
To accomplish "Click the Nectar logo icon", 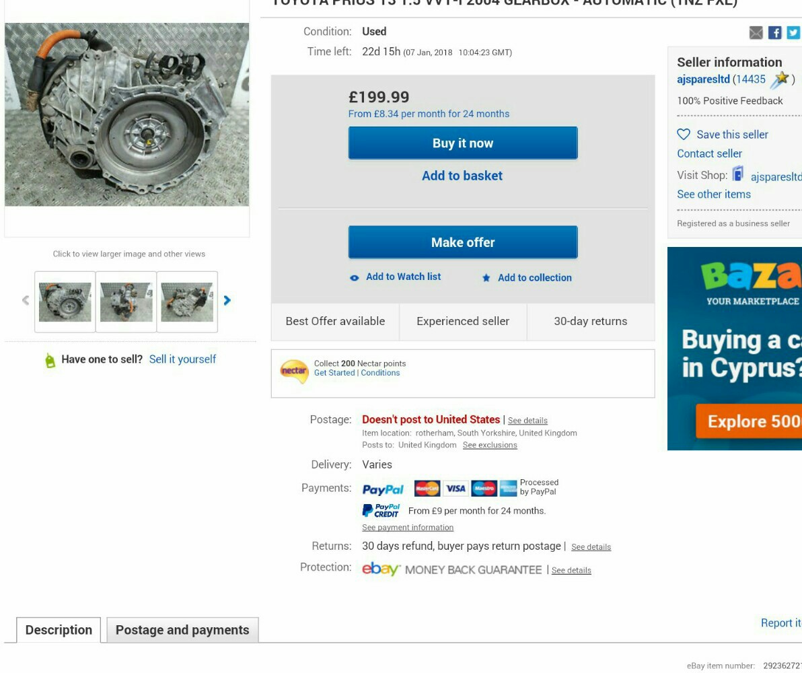I will tap(294, 371).
